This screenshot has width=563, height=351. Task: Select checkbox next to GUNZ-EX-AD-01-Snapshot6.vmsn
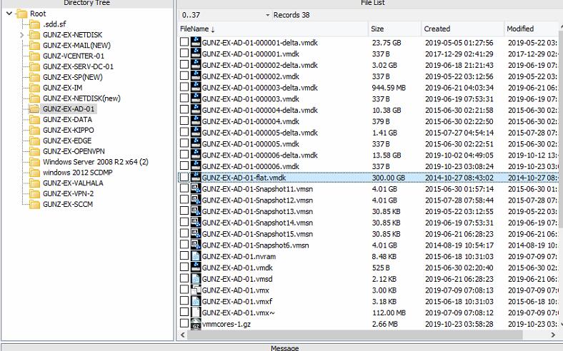[184, 245]
